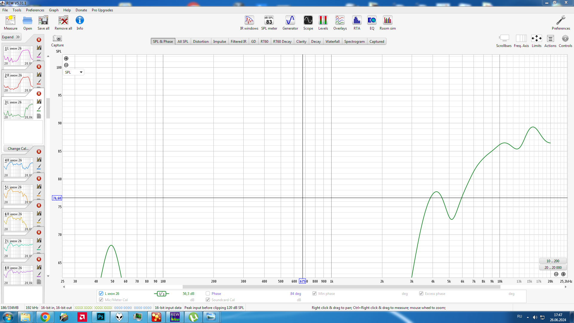Open the Preferences menu

pyautogui.click(x=35, y=10)
